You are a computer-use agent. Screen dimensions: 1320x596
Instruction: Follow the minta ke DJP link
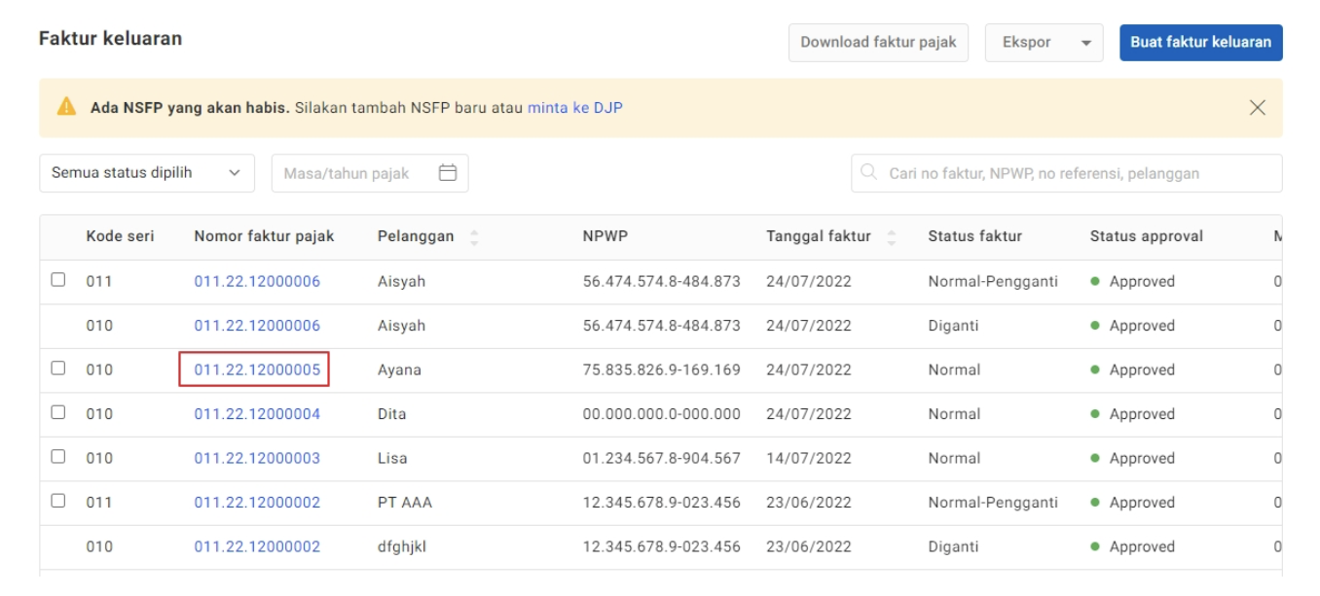point(575,107)
